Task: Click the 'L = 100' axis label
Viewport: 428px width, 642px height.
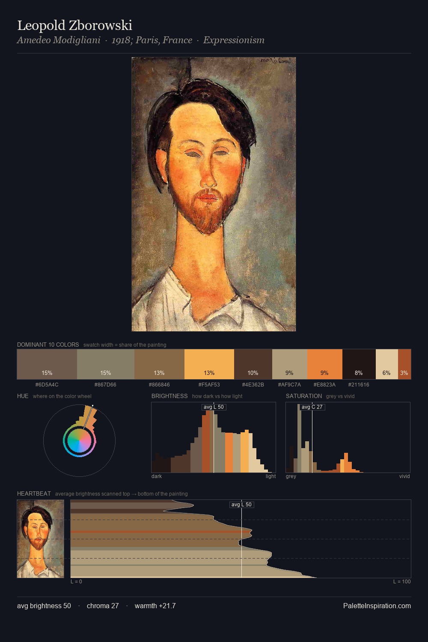Action: 402,582
